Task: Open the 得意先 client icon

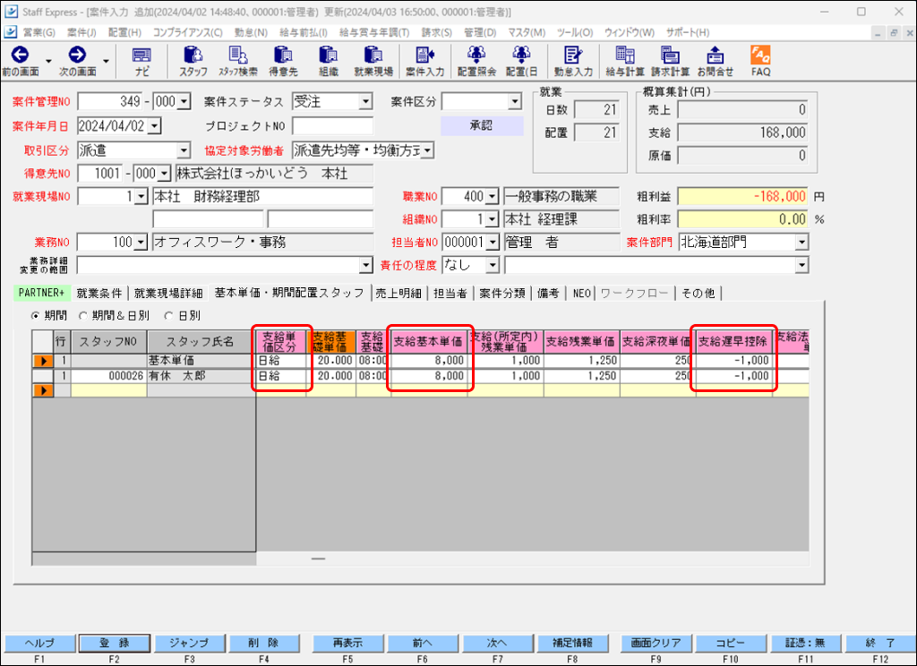Action: (284, 60)
